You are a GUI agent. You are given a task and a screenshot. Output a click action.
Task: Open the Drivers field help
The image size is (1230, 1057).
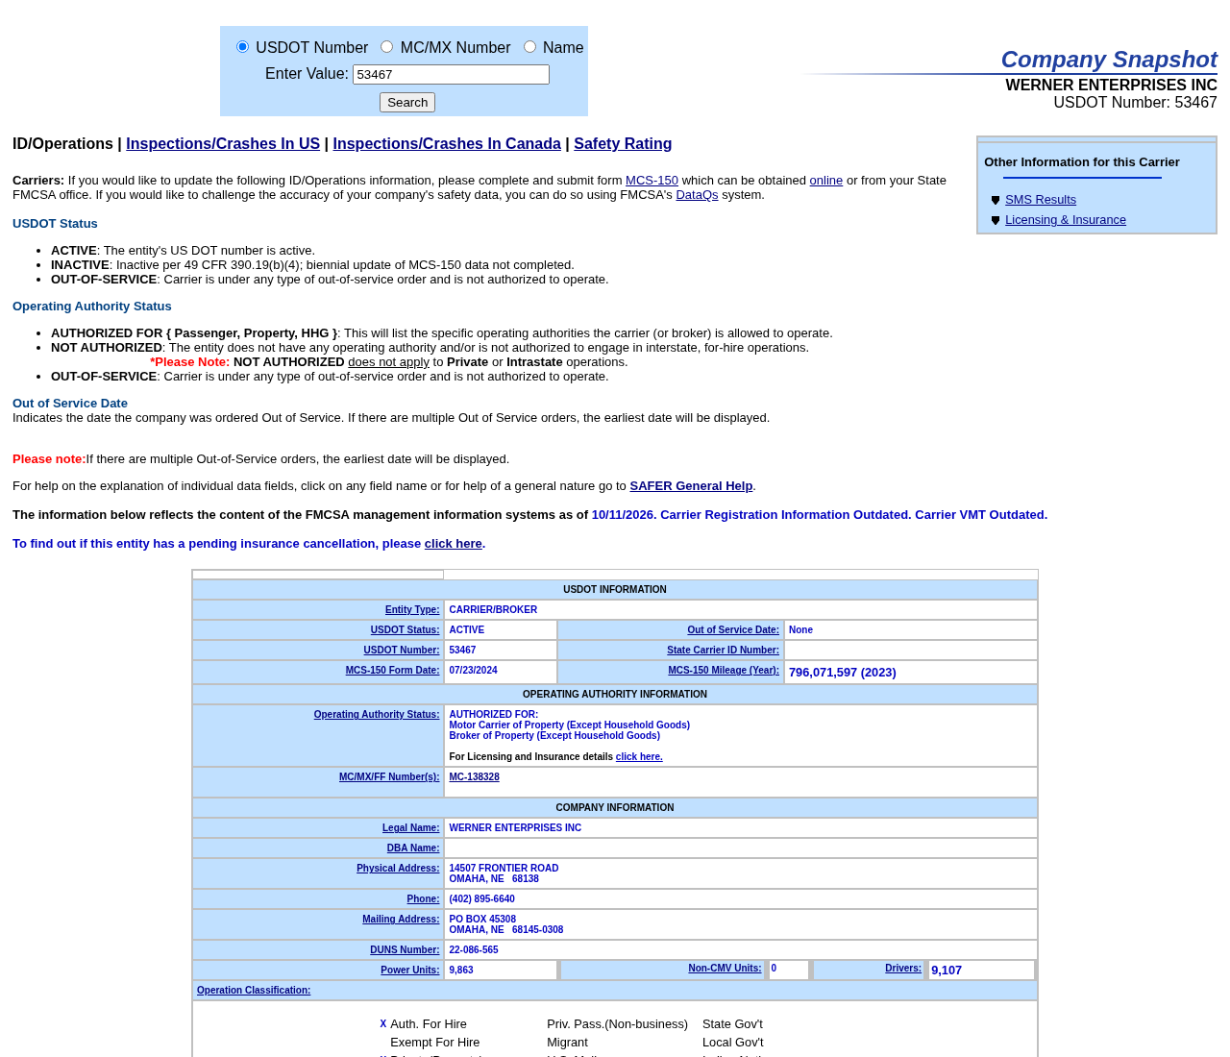[903, 969]
